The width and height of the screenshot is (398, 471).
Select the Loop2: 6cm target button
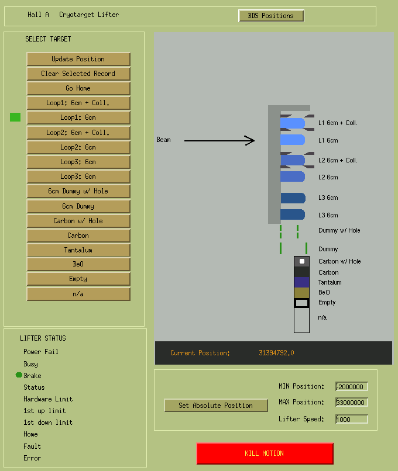(x=78, y=147)
